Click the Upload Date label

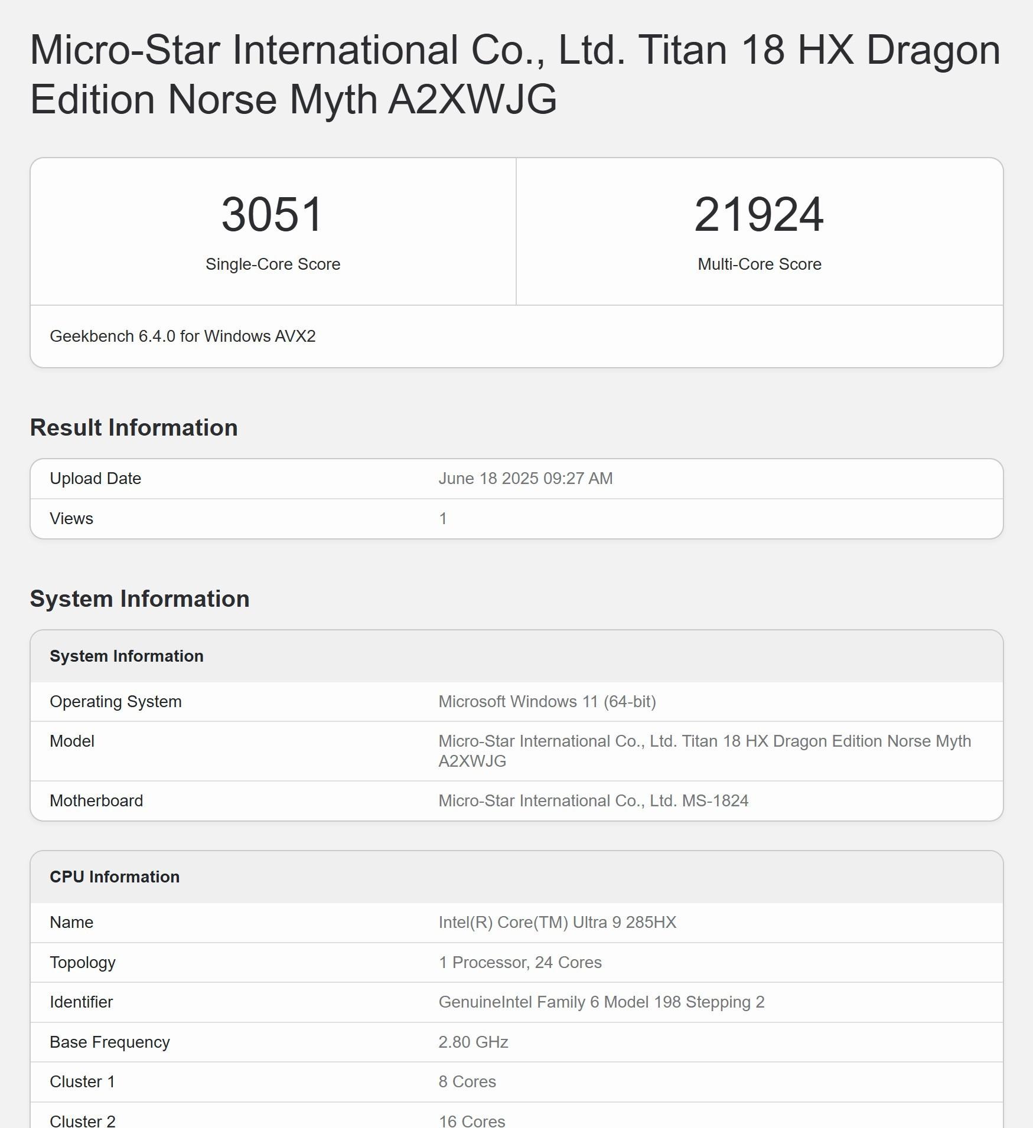(x=96, y=479)
